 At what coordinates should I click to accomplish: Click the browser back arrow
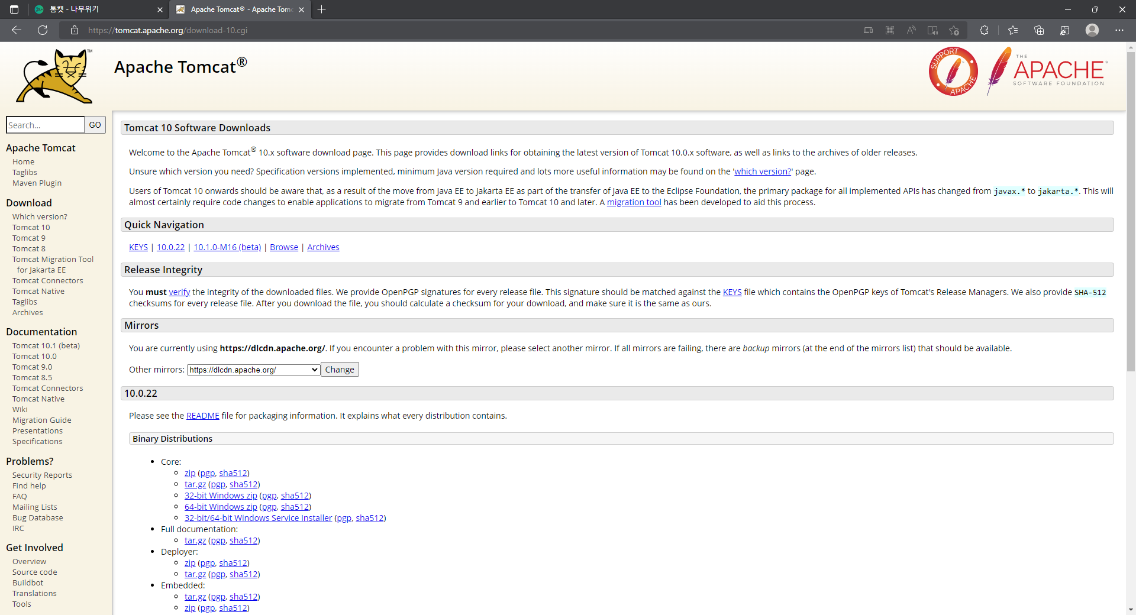pos(17,30)
